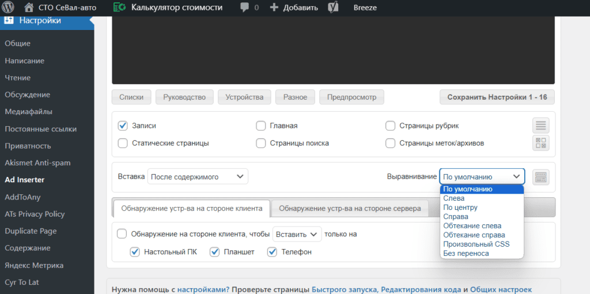Open AddToAny settings page
This screenshot has height=294, width=590.
22,197
